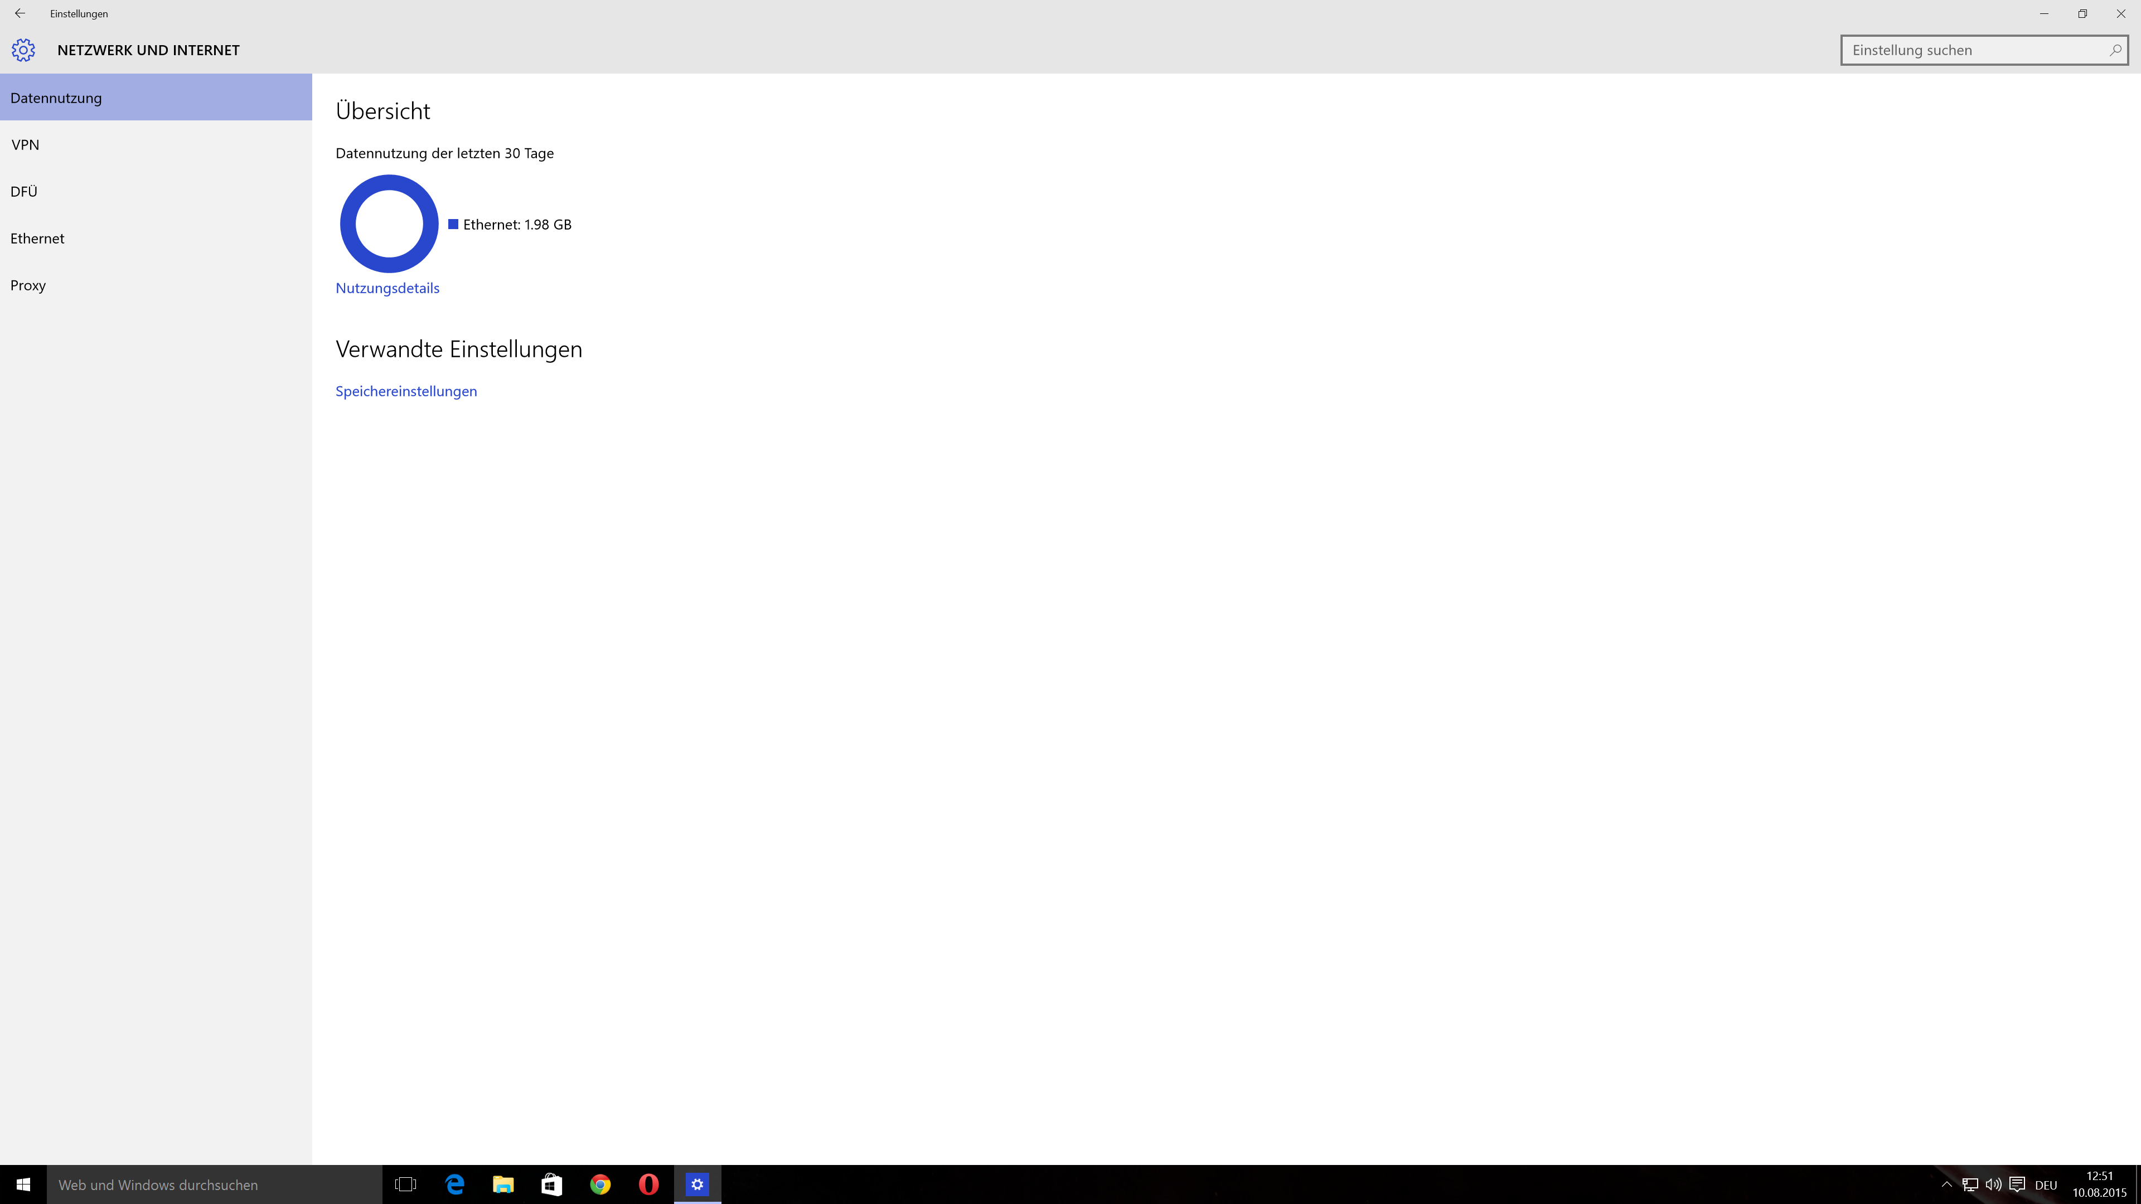Open the Speichereinstellungen link
The width and height of the screenshot is (2141, 1204).
pos(405,391)
